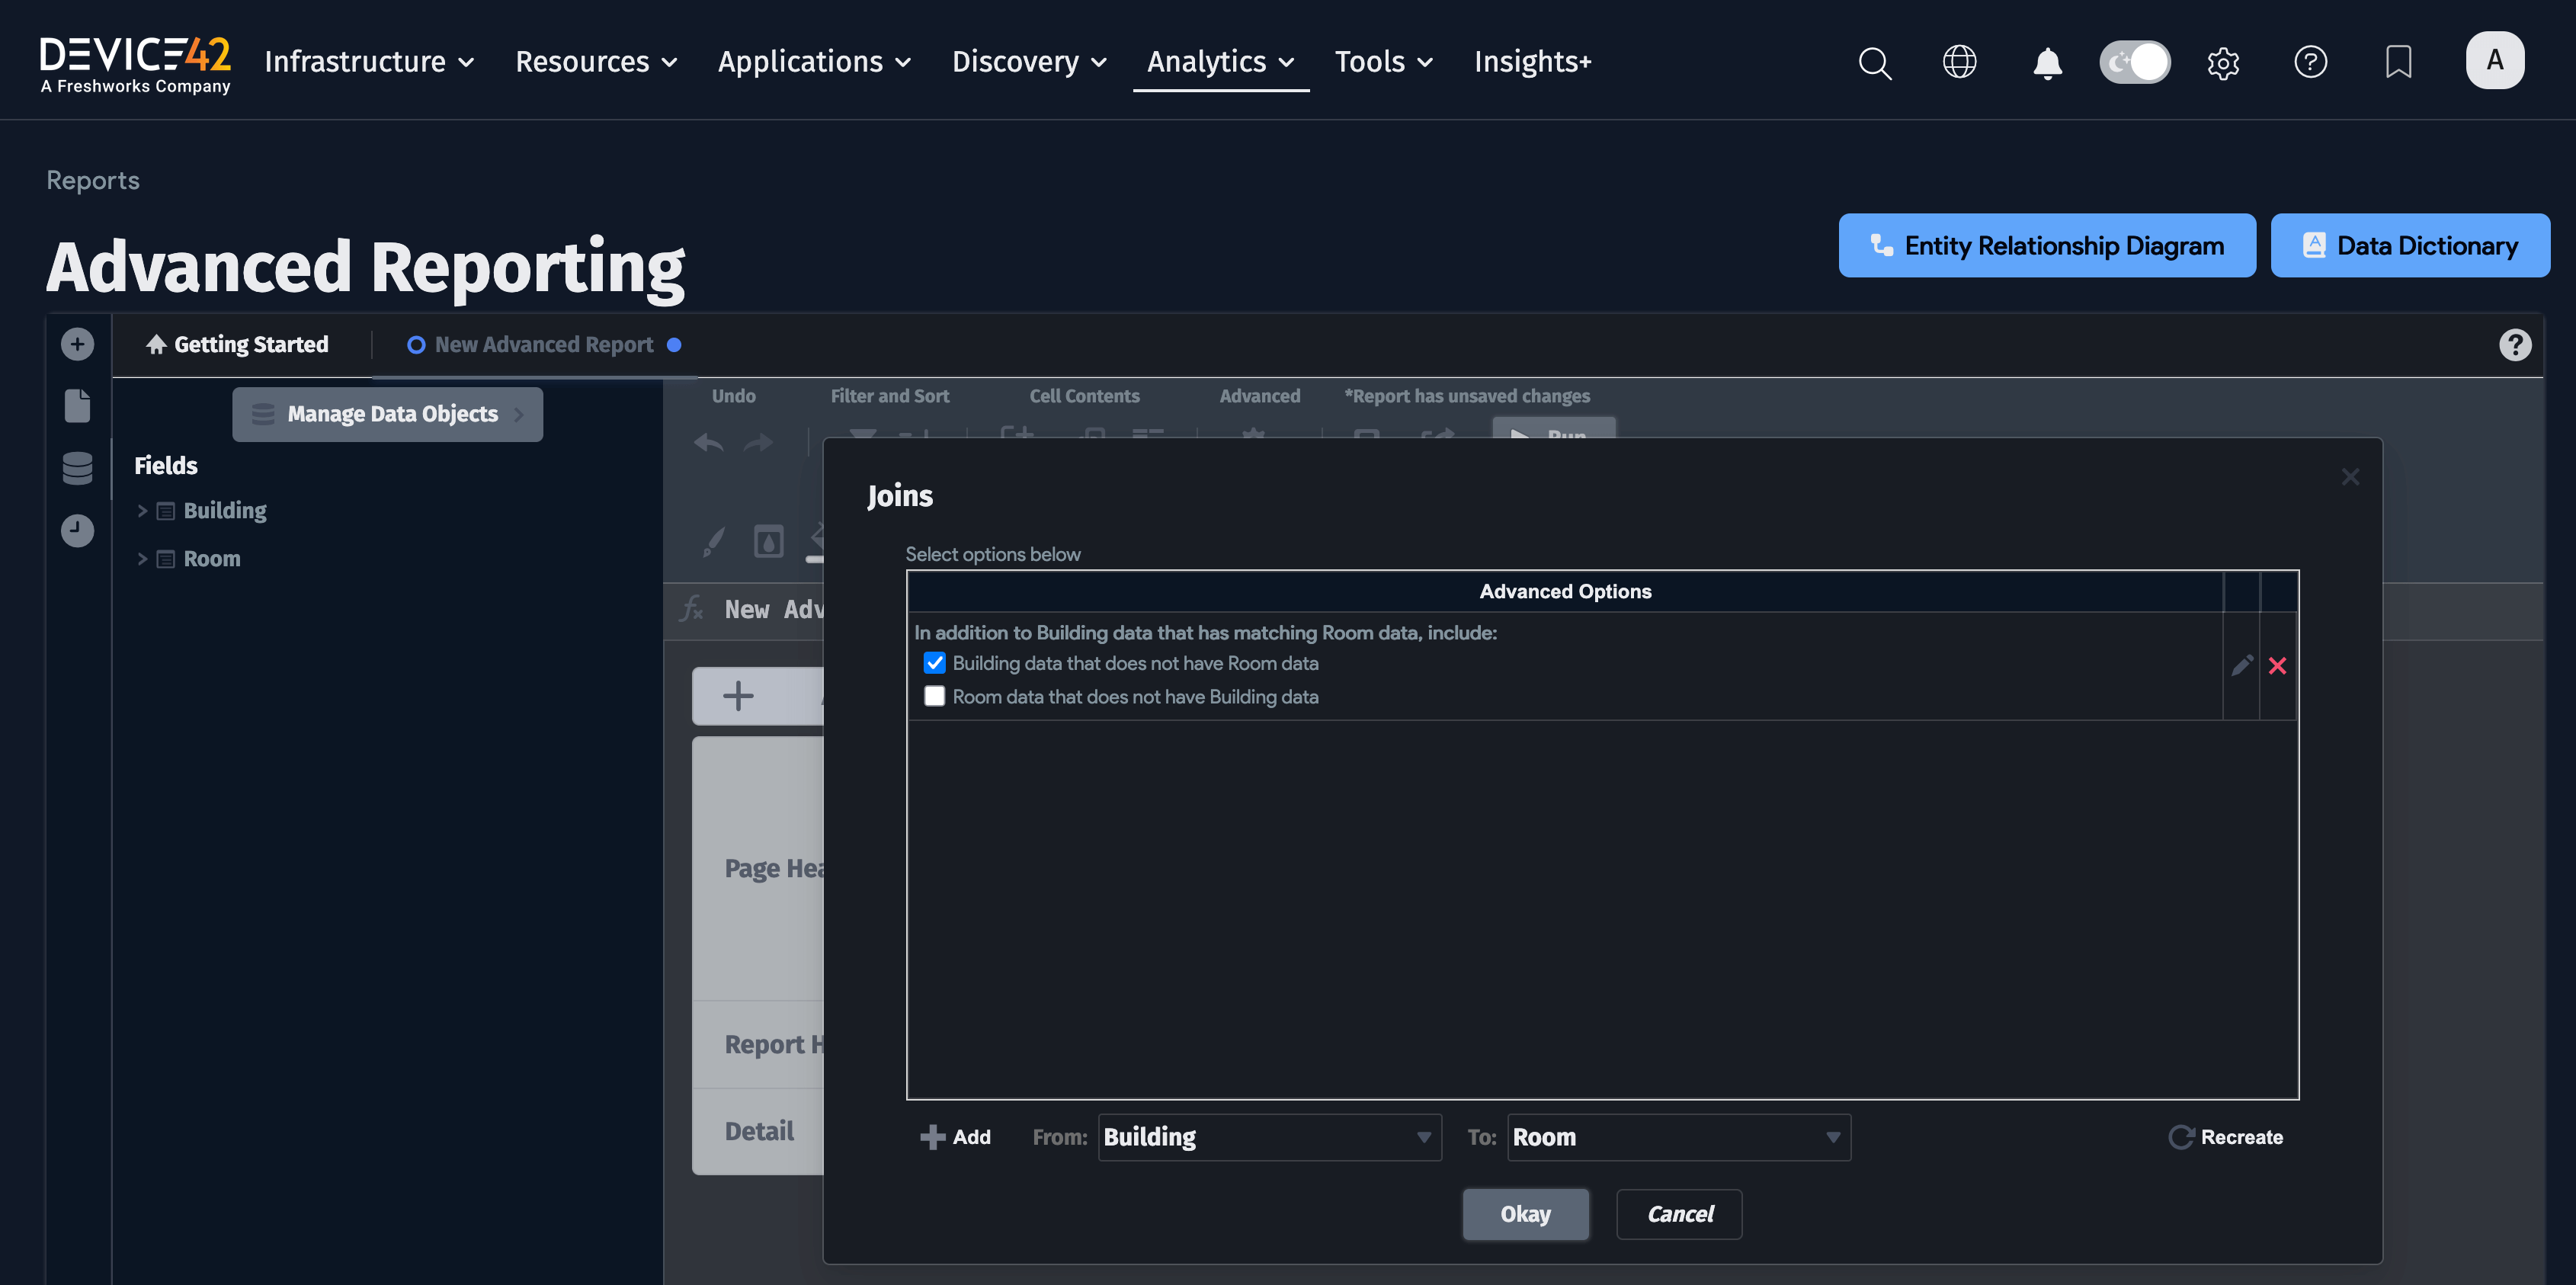Image resolution: width=2576 pixels, height=1285 pixels.
Task: Toggle the dark mode switch
Action: 2135,62
